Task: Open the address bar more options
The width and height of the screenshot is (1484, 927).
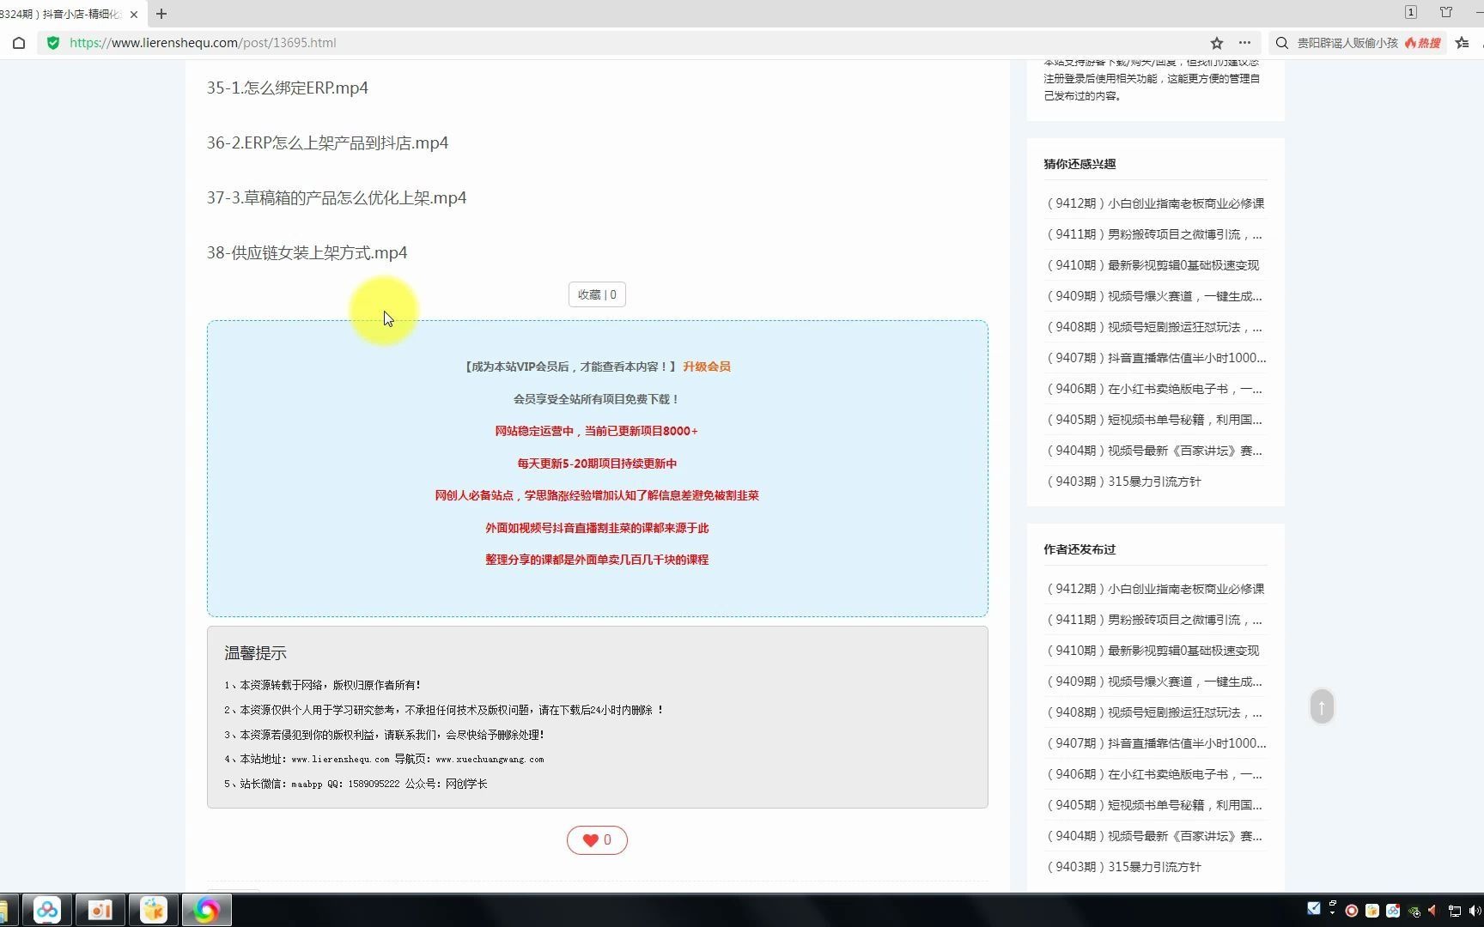Action: (1244, 43)
